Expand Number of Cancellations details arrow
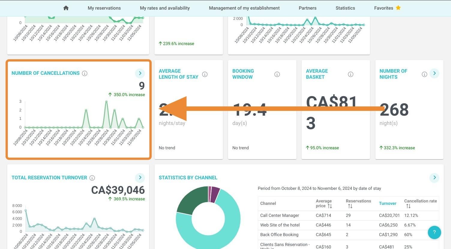The height and width of the screenshot is (249, 451). click(x=140, y=73)
